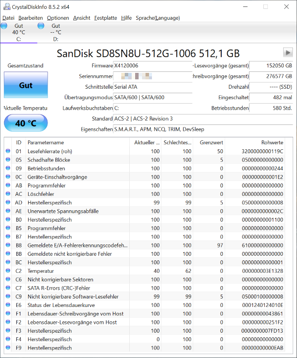This screenshot has height=358, width=297.
Task: Click the Seriennummer field
Action: [152, 76]
